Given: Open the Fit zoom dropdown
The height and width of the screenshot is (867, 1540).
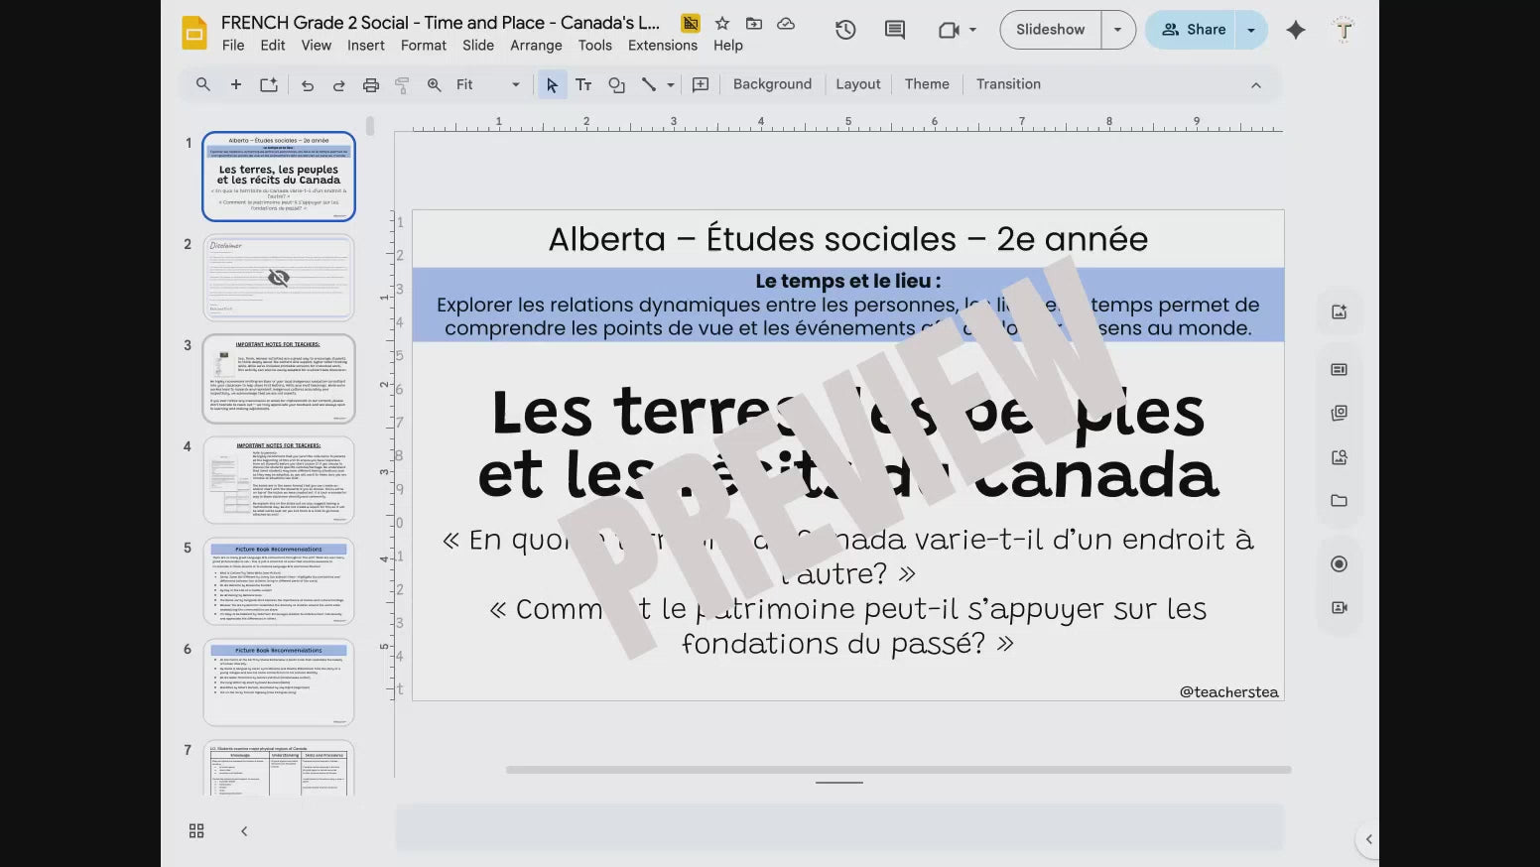Looking at the screenshot, I should (487, 85).
